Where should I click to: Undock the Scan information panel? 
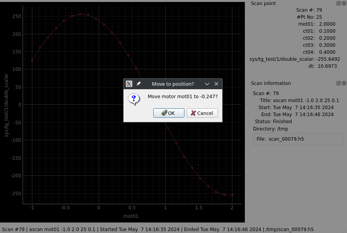click(338, 83)
